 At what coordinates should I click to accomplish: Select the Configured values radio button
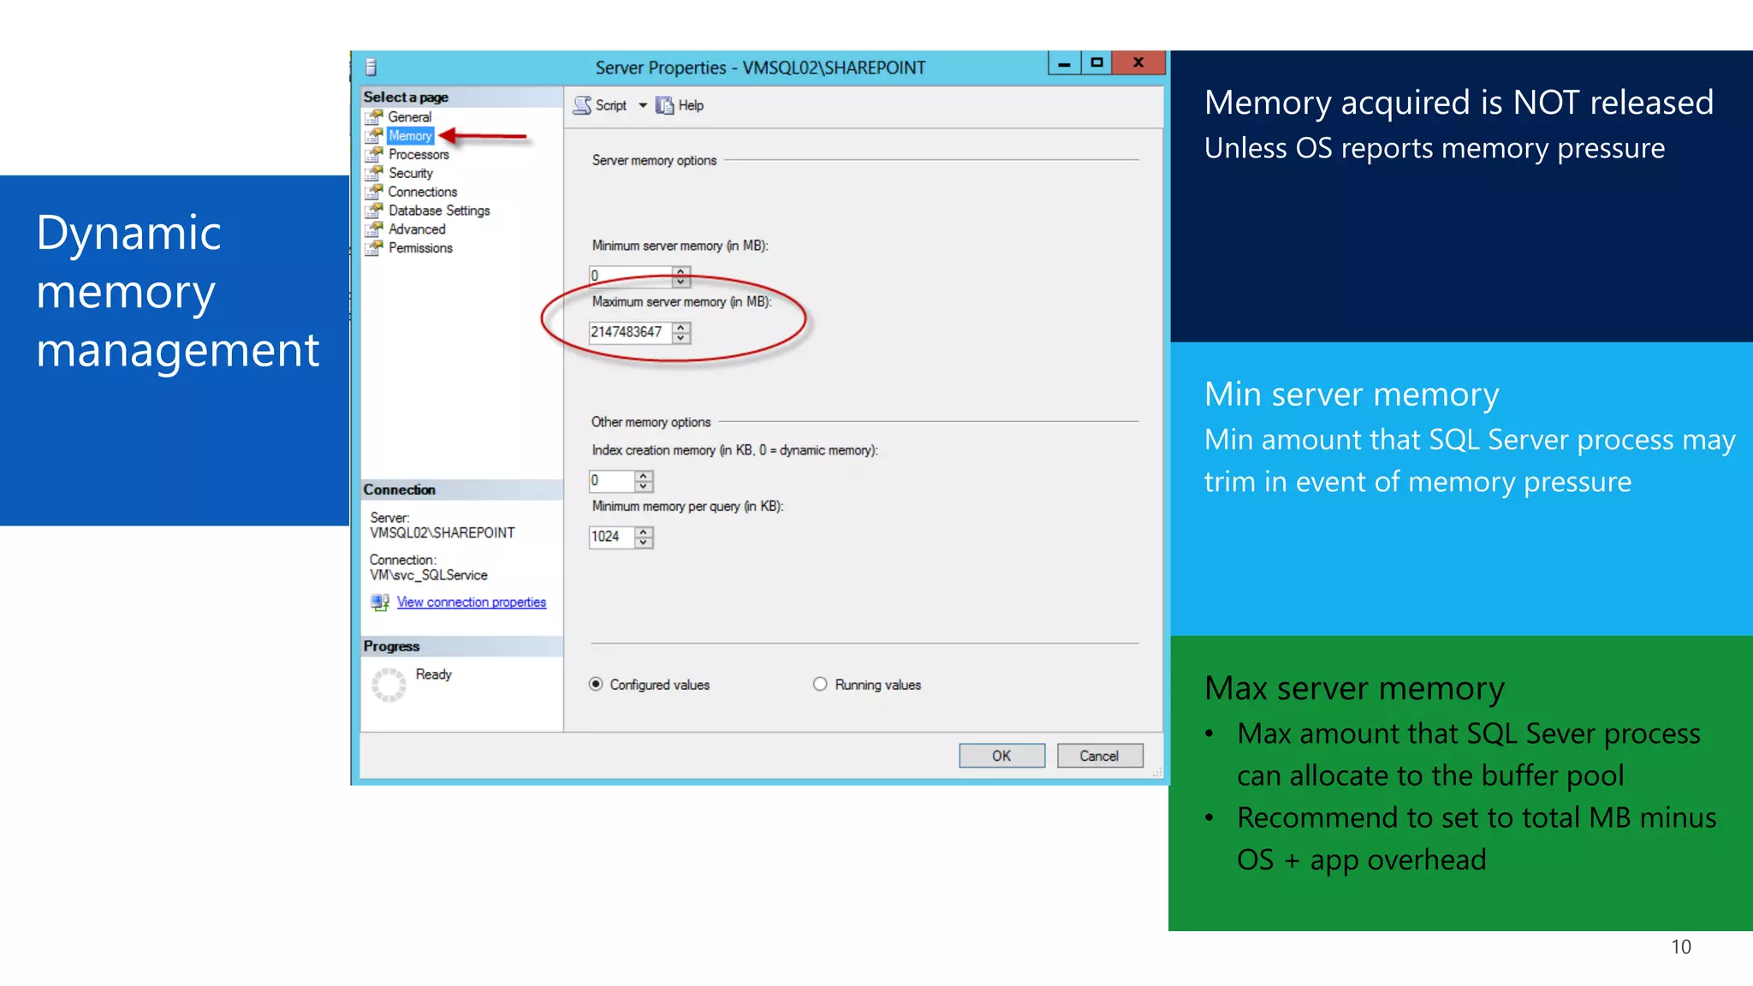coord(596,684)
